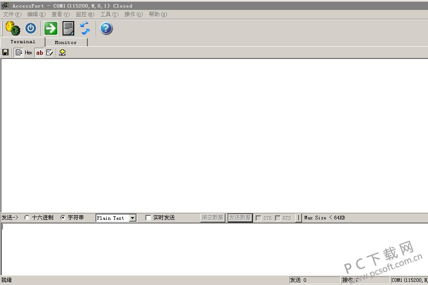428x285 pixels.
Task: Open help with the question mark icon
Action: tap(106, 28)
